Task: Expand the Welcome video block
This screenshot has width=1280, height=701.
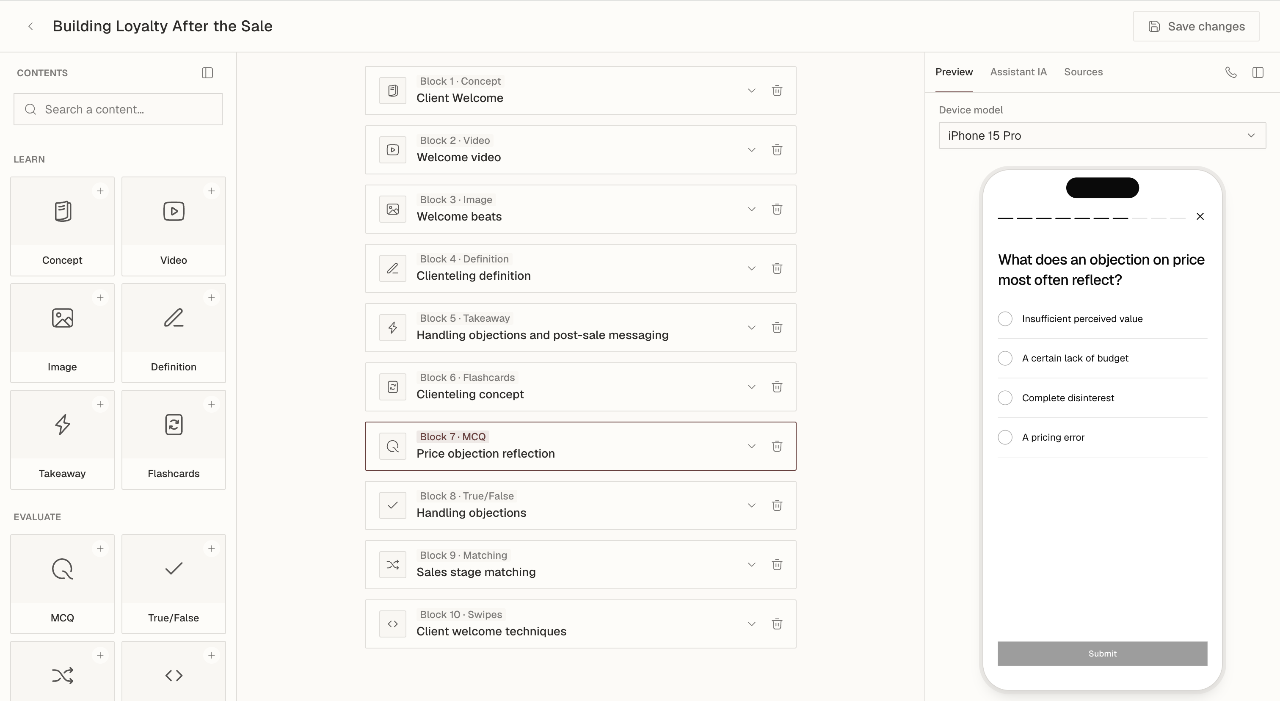Action: pyautogui.click(x=751, y=149)
